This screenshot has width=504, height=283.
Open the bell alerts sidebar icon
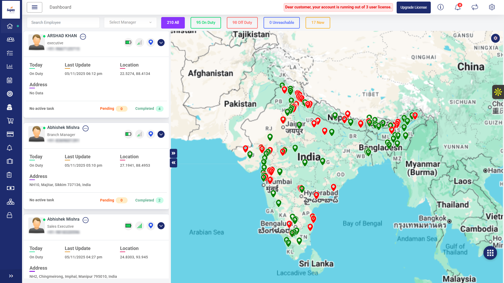click(10, 148)
